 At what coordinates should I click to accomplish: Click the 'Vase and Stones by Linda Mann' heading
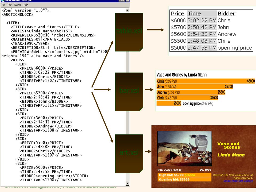181,75
